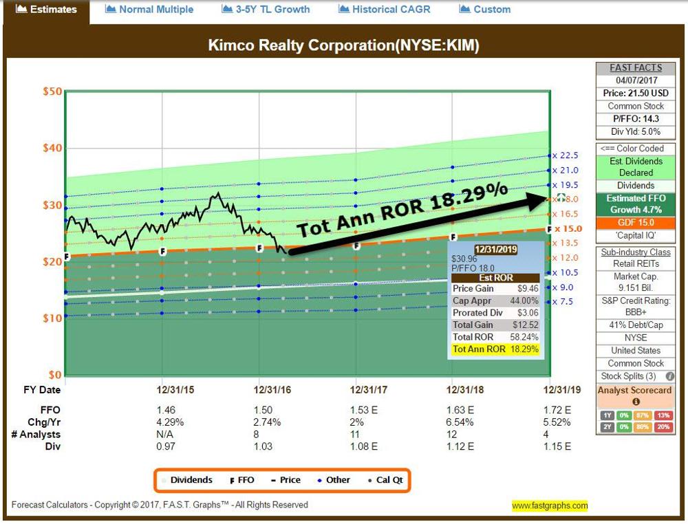Click the 1.72 E FFO value
The image size is (688, 524).
557,411
